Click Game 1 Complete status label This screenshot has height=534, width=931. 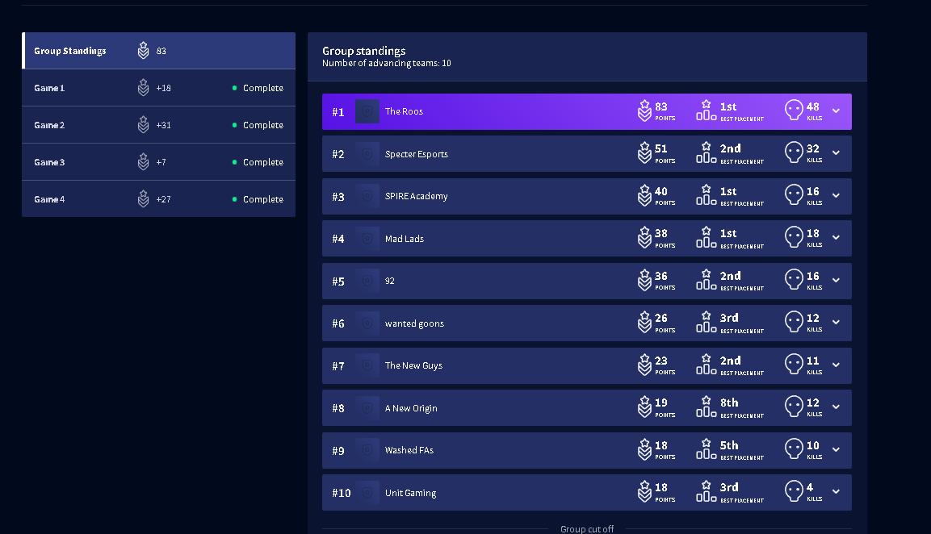(263, 88)
